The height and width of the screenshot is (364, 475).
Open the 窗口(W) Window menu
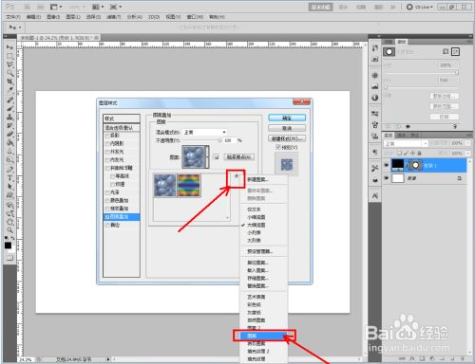pos(195,17)
